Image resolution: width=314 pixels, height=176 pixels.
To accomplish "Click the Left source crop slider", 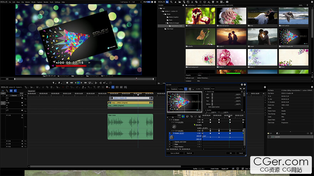I will [212, 94].
